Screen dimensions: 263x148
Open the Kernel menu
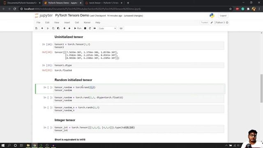click(87, 23)
